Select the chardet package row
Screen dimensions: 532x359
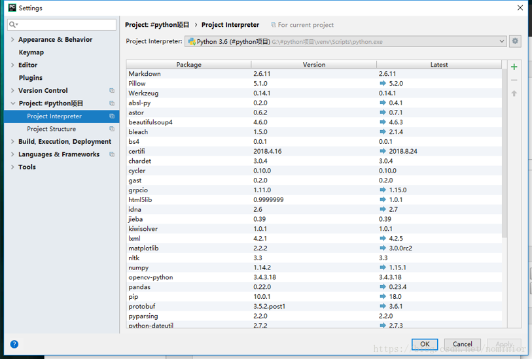[x=314, y=161]
